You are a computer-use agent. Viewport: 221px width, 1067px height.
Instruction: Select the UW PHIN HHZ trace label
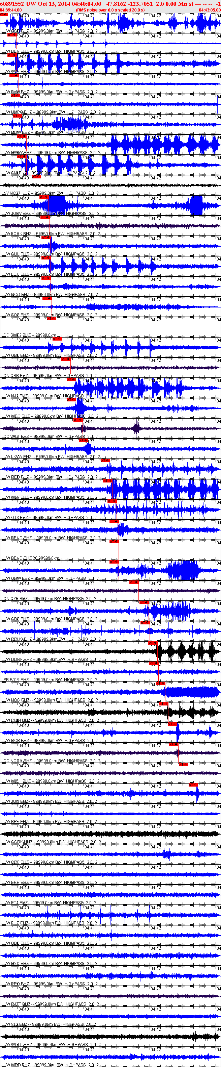(51, 721)
